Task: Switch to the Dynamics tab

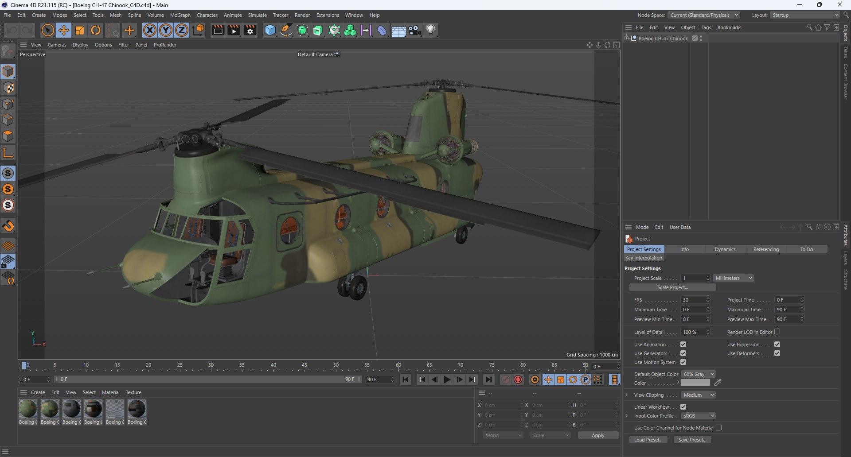Action: coord(725,249)
